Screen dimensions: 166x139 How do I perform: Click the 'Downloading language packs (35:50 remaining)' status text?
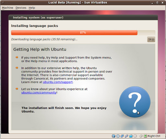click(44, 39)
